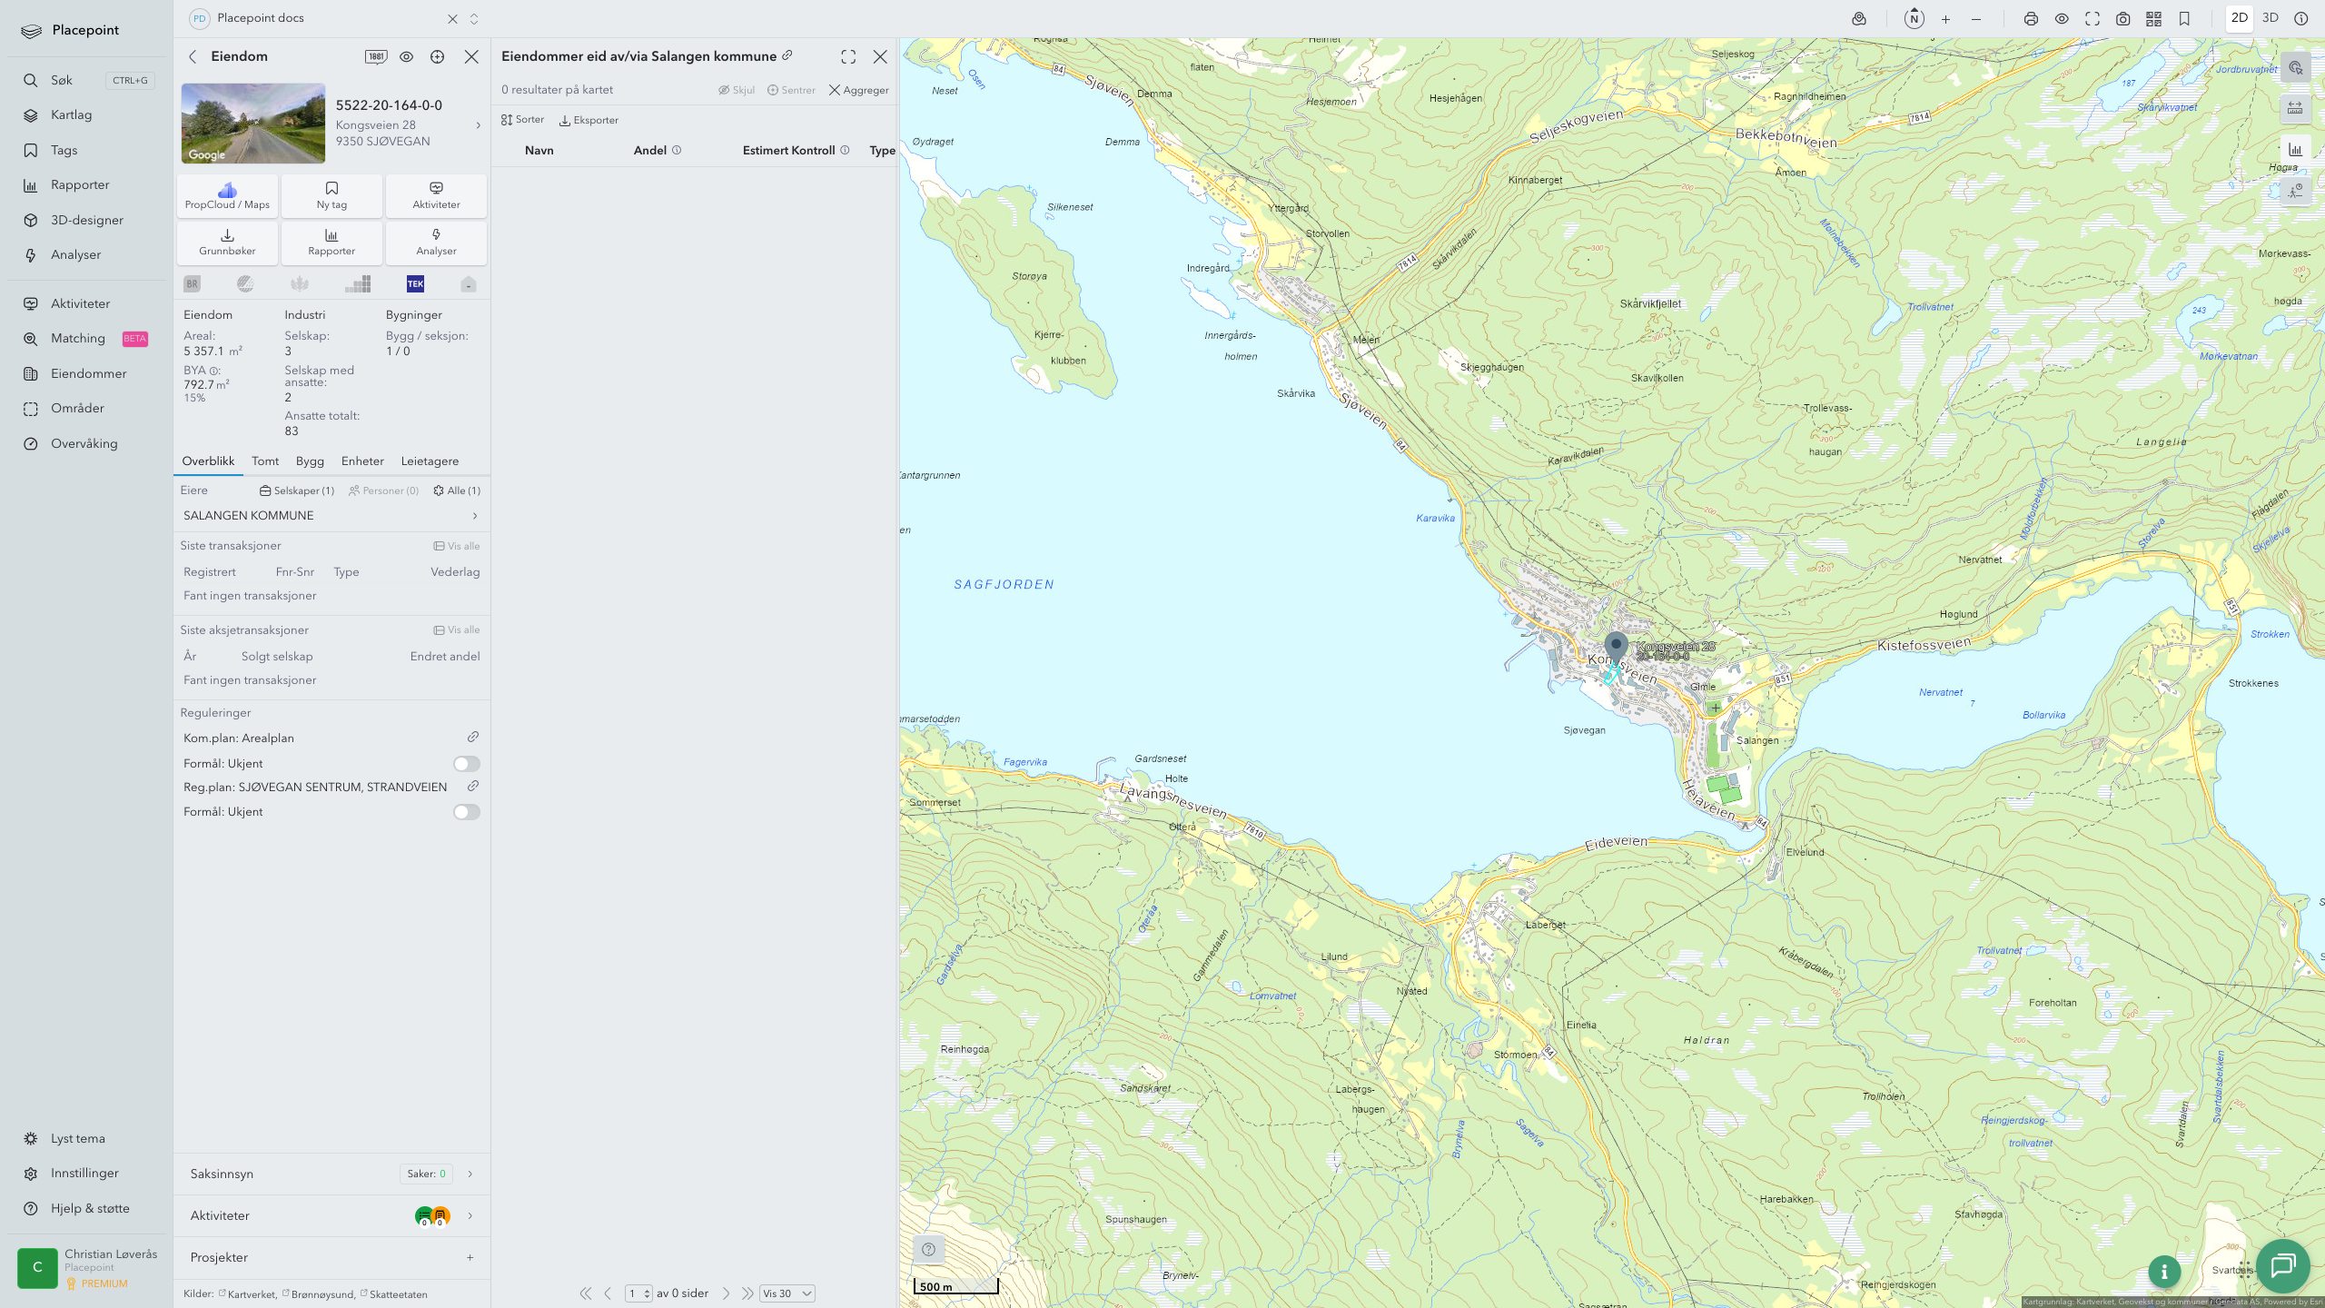Switch to the Tomt tab
The image size is (2325, 1308).
click(265, 461)
